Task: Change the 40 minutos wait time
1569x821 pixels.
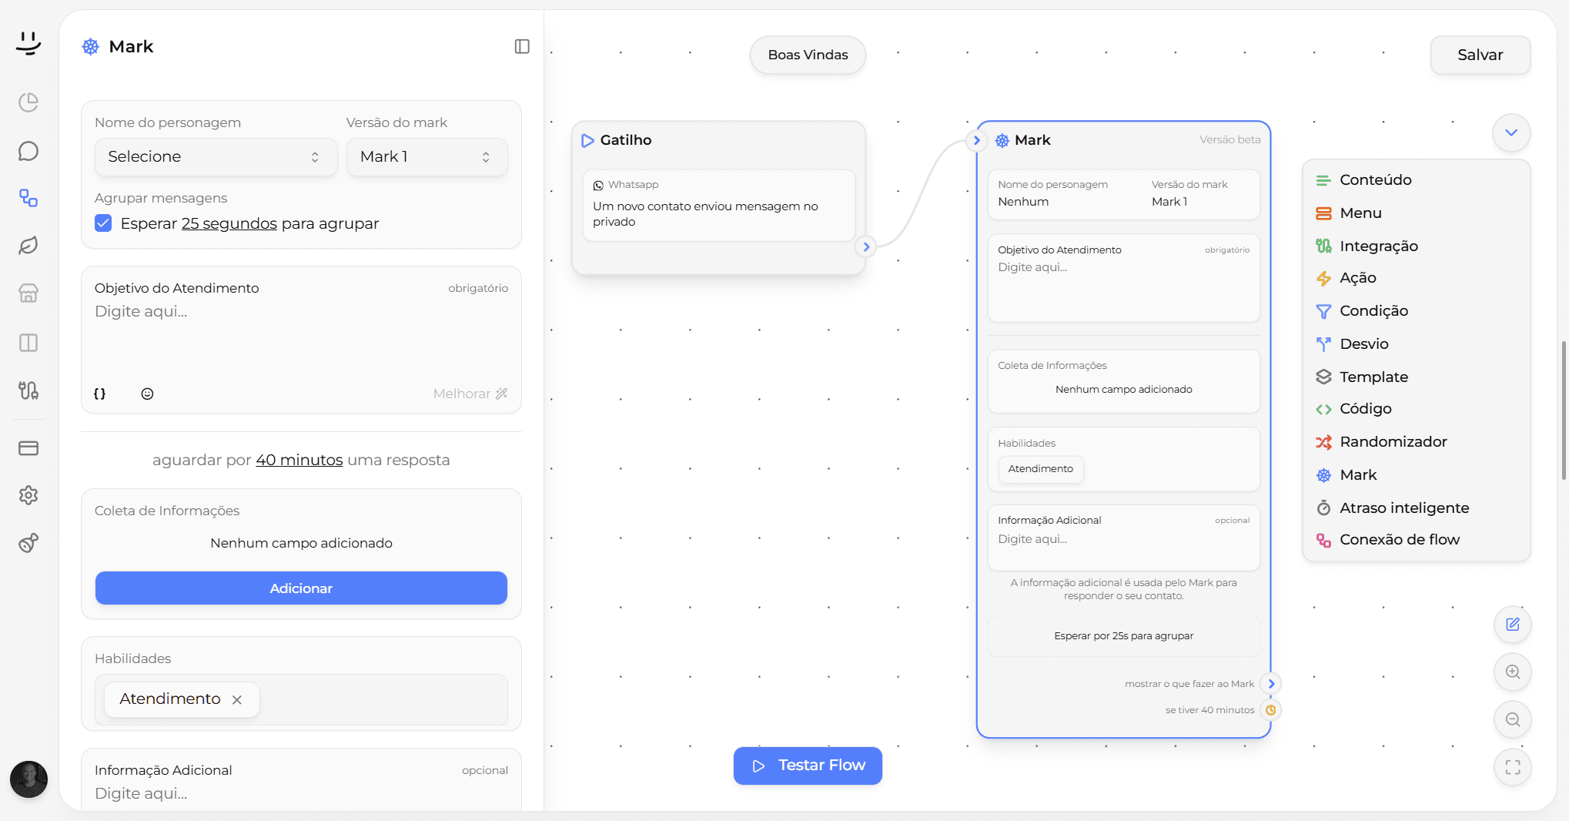Action: tap(299, 460)
